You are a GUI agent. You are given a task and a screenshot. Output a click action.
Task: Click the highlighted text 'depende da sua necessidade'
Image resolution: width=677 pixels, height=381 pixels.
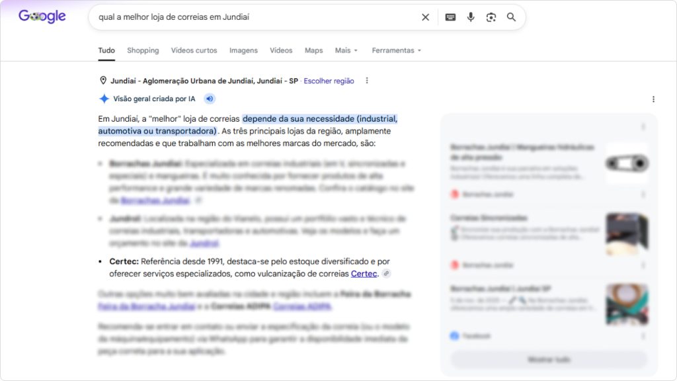click(x=299, y=119)
